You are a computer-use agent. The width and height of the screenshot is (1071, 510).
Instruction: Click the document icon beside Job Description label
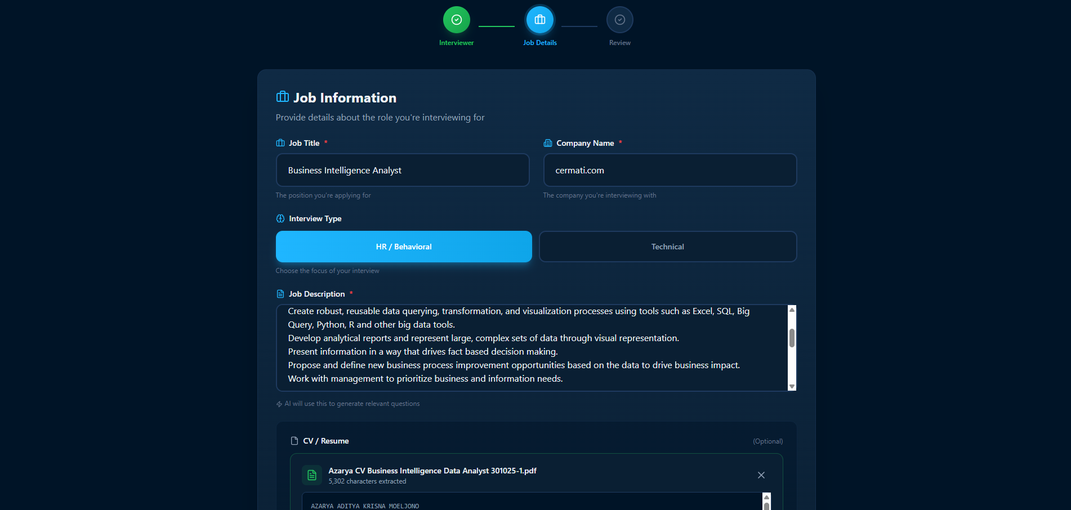point(280,294)
